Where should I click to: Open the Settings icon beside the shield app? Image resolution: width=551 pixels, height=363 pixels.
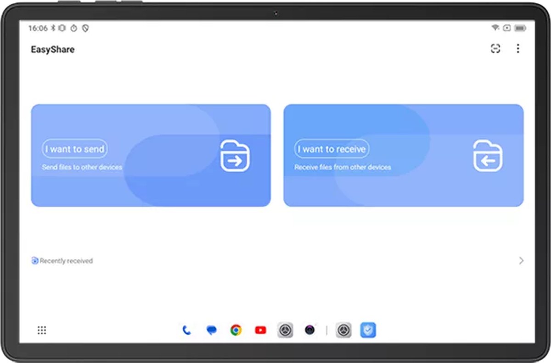point(343,330)
